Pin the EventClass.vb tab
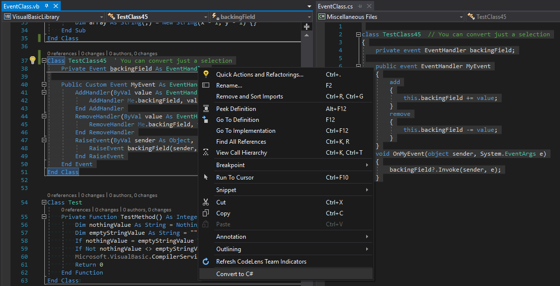The image size is (560, 286). click(x=47, y=6)
